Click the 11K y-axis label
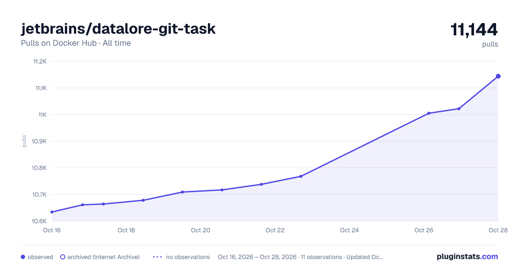 pos(42,114)
